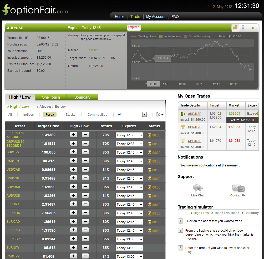This screenshot has height=259, width=264.
Task: Click the Low minus icon for USD/JPY
Action: (x=85, y=161)
